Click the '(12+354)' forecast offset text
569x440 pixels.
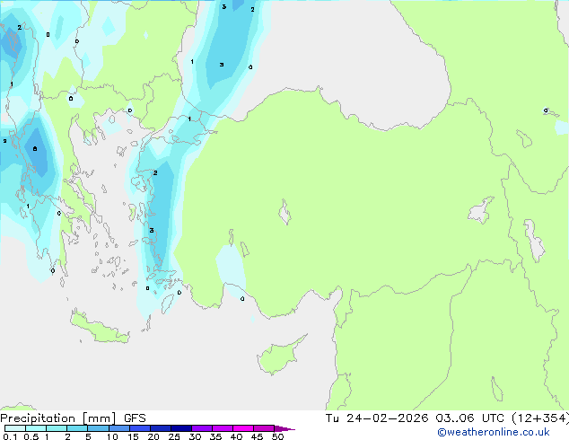(540, 418)
